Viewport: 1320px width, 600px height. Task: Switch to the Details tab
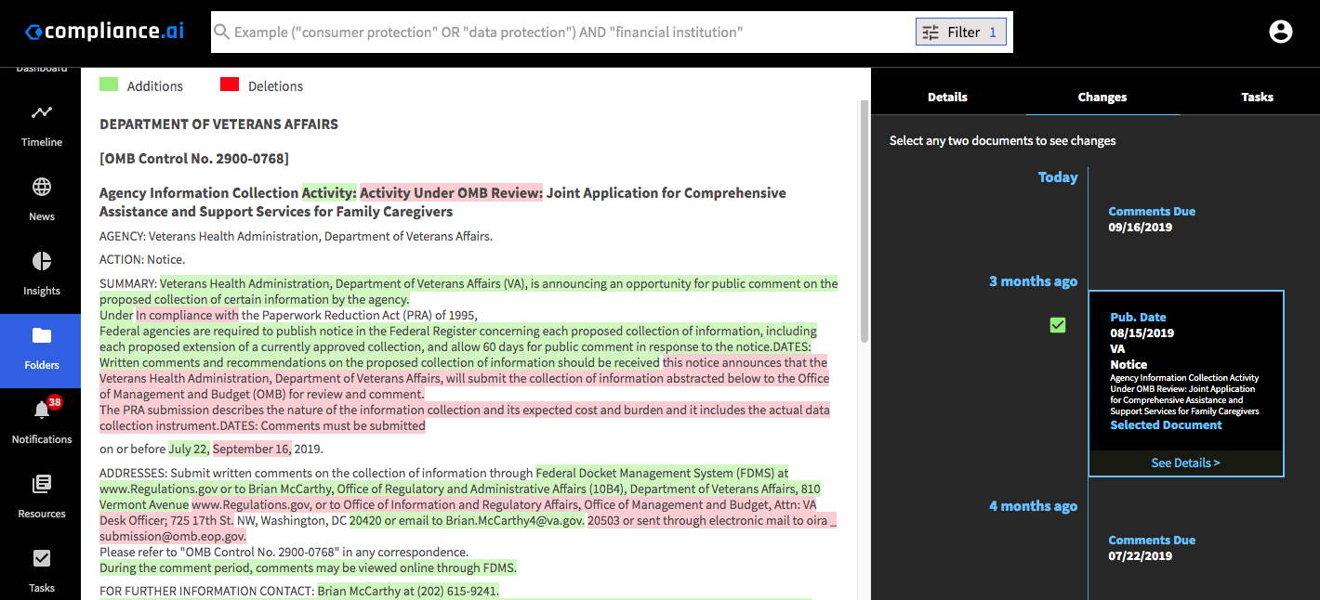point(947,97)
